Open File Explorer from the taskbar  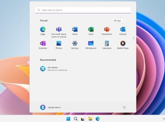click(x=90, y=119)
